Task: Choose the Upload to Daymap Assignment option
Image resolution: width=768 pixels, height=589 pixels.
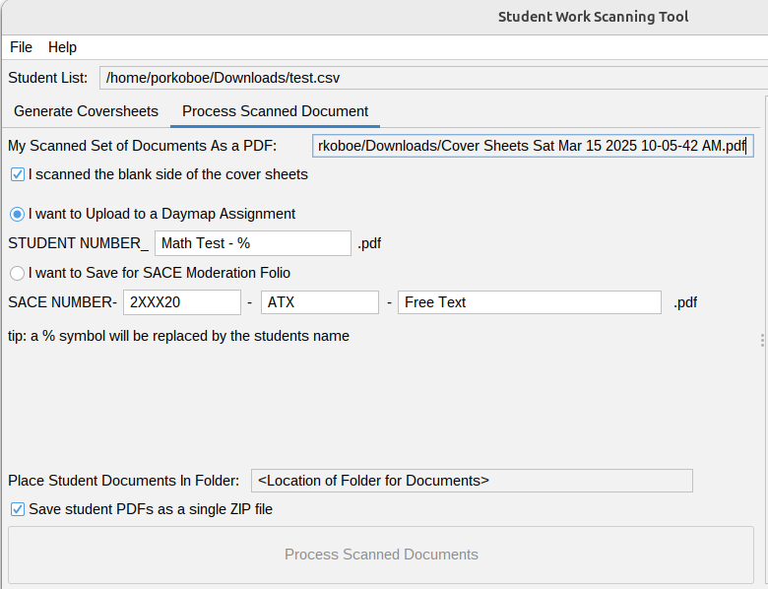Action: (x=17, y=214)
